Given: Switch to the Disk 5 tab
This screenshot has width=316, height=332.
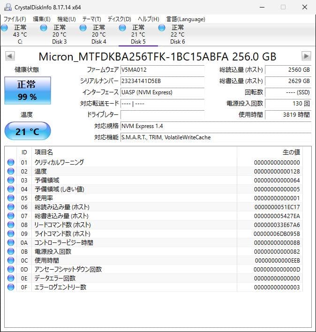Looking at the screenshot, I should click(x=138, y=35).
